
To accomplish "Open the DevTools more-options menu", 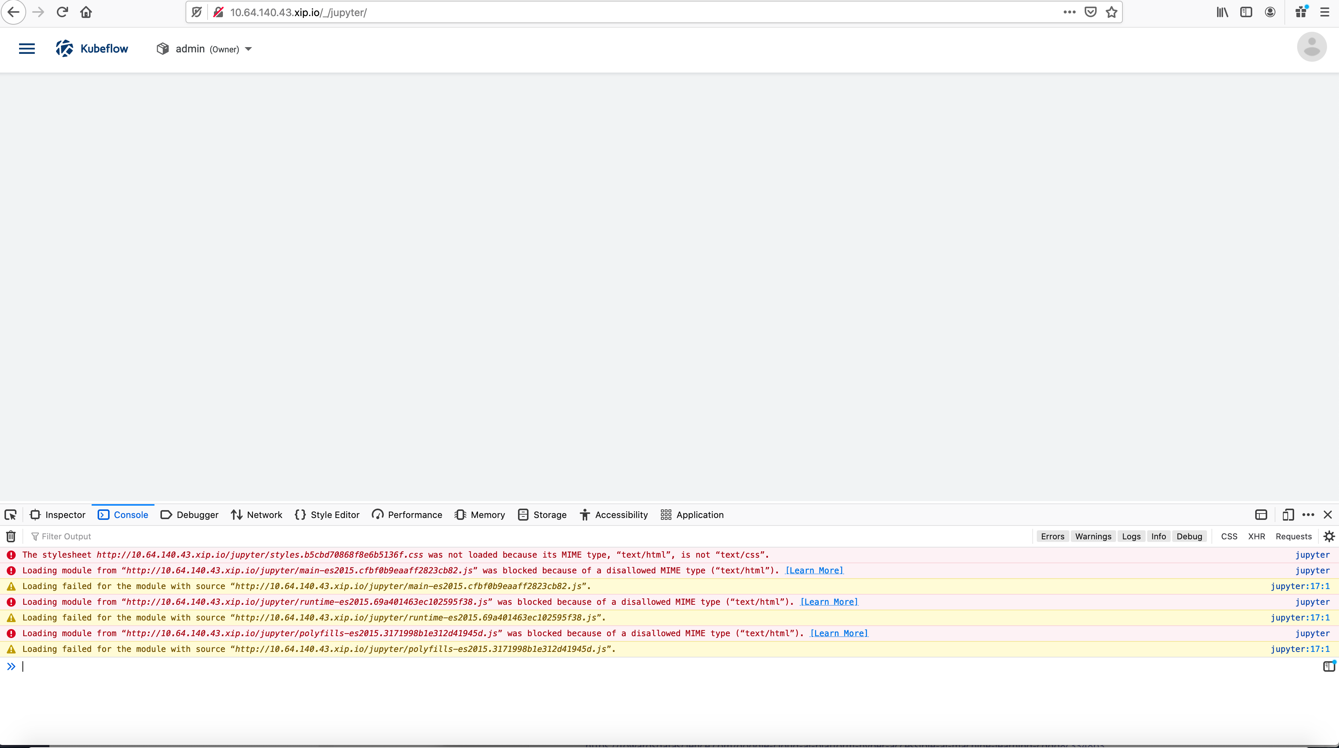I will point(1309,515).
